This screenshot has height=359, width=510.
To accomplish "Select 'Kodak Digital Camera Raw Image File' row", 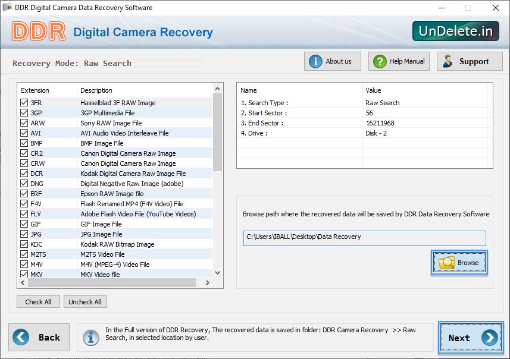I will tap(115, 173).
